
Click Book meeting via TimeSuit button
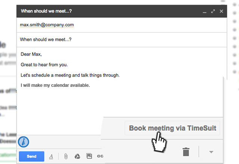click(173, 128)
